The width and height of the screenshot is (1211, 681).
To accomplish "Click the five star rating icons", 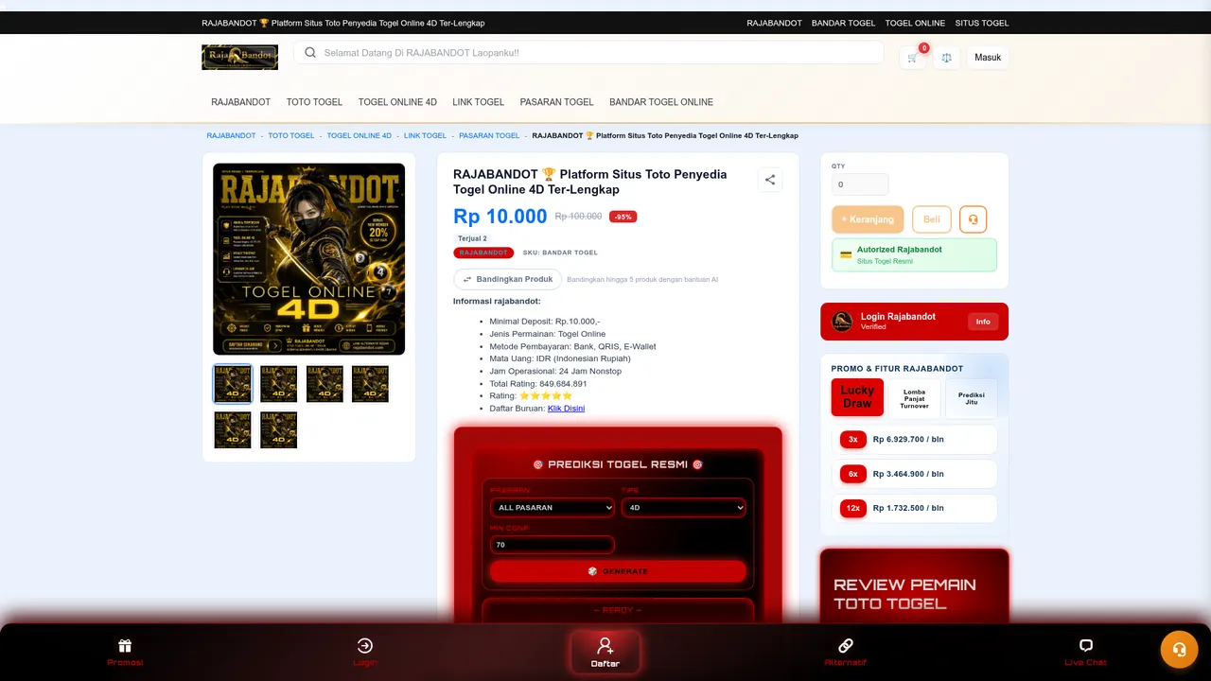I will [x=546, y=395].
